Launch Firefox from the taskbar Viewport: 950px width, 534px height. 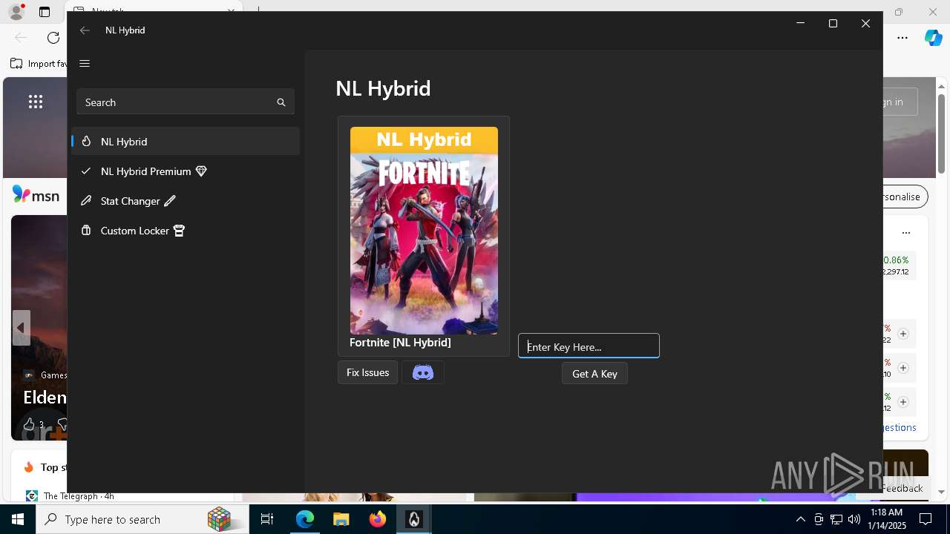coord(377,519)
